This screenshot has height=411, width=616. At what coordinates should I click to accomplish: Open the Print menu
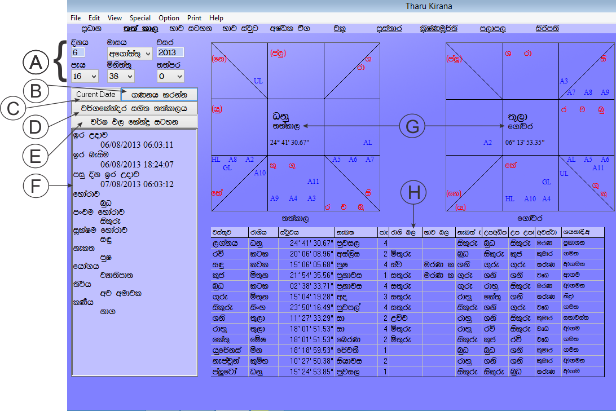pos(194,18)
